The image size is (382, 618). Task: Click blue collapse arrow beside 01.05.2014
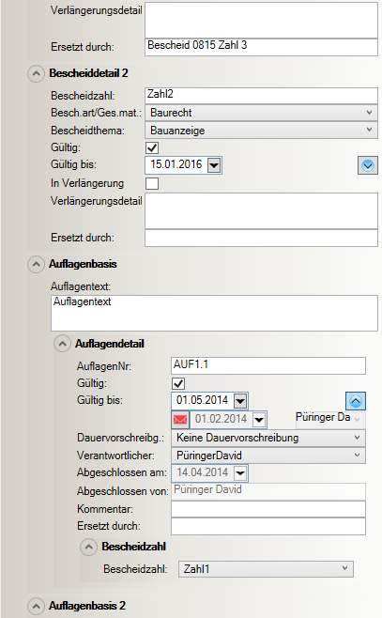(x=356, y=401)
